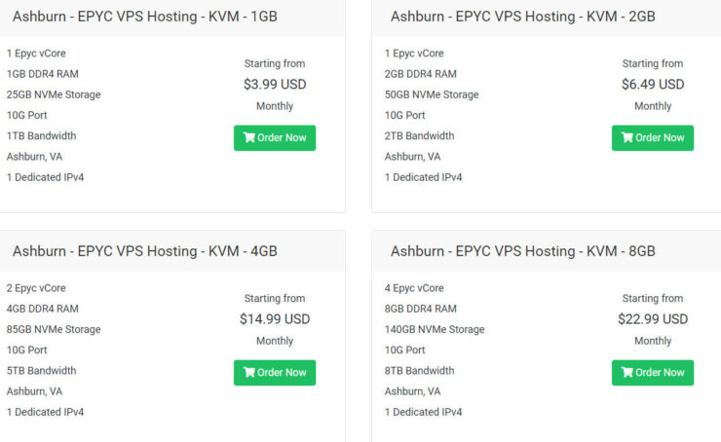Select the Ashburn EPYC KVM 2GB heading
Screen dimensions: 721x442
point(523,17)
